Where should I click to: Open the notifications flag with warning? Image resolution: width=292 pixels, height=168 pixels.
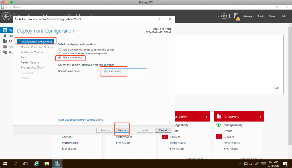point(237,16)
